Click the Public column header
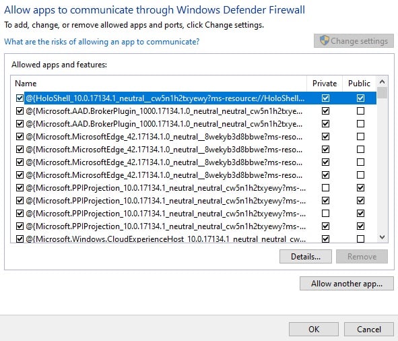This screenshot has height=341, width=398. pos(359,84)
